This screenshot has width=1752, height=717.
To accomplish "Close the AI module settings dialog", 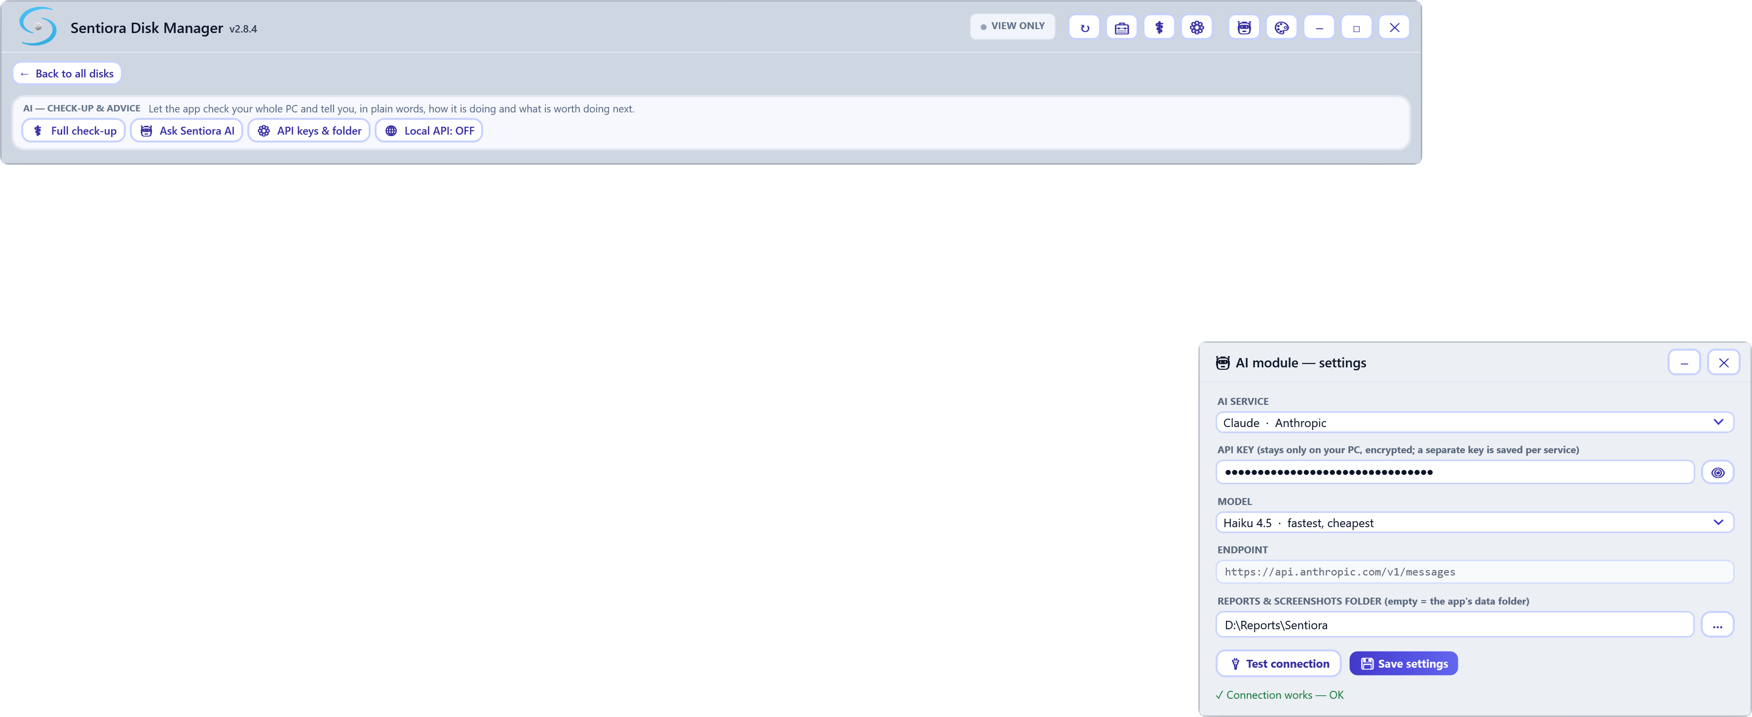I will click(x=1723, y=362).
